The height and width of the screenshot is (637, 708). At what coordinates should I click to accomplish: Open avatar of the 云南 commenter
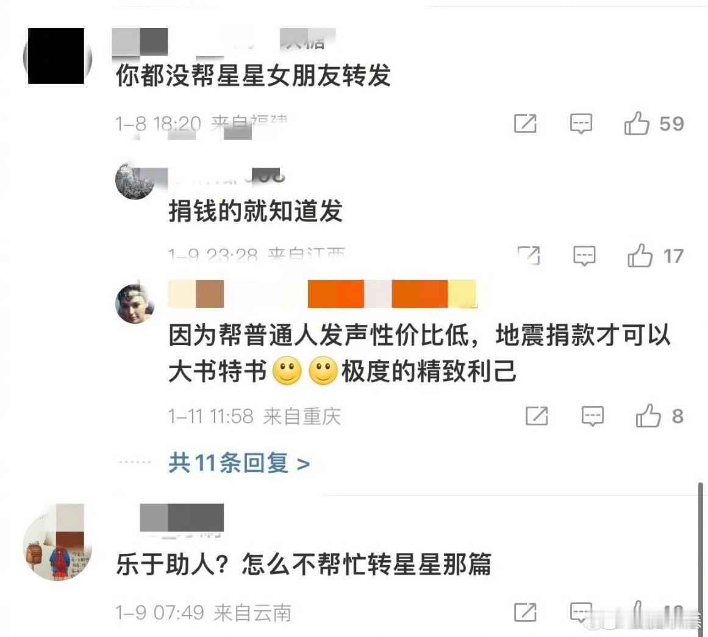coord(57,542)
